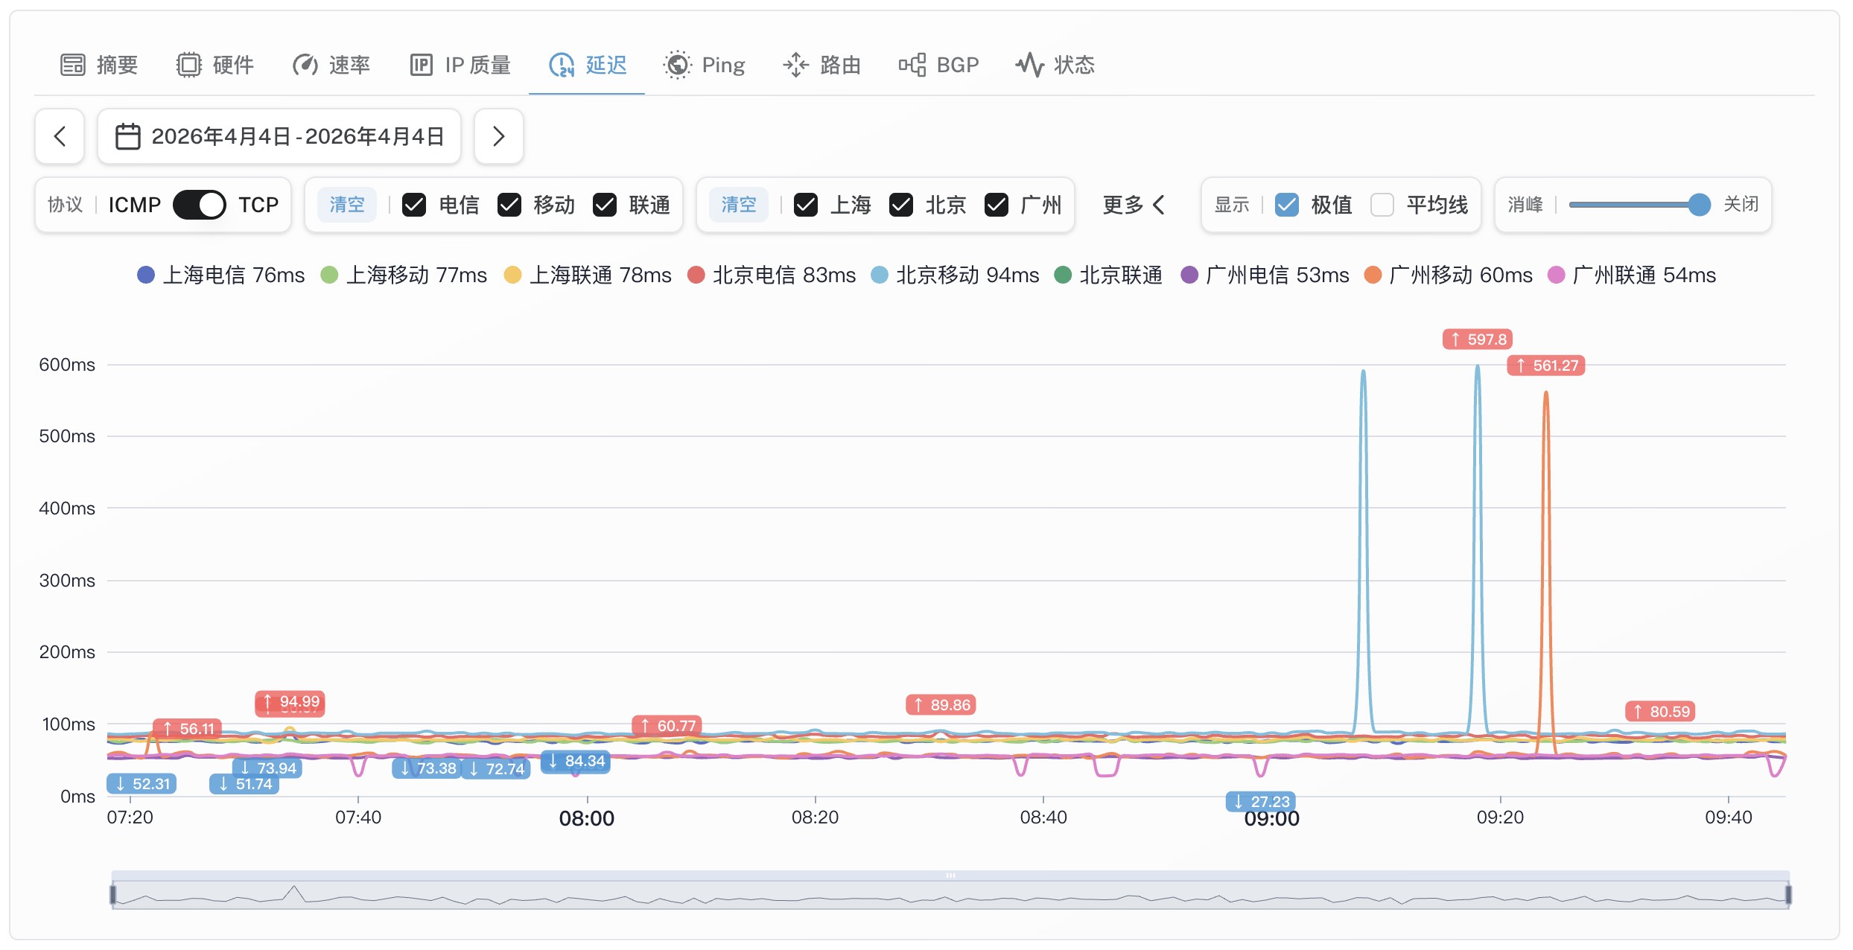The image size is (1853, 950).
Task: Go to the previous date range
Action: coord(60,136)
